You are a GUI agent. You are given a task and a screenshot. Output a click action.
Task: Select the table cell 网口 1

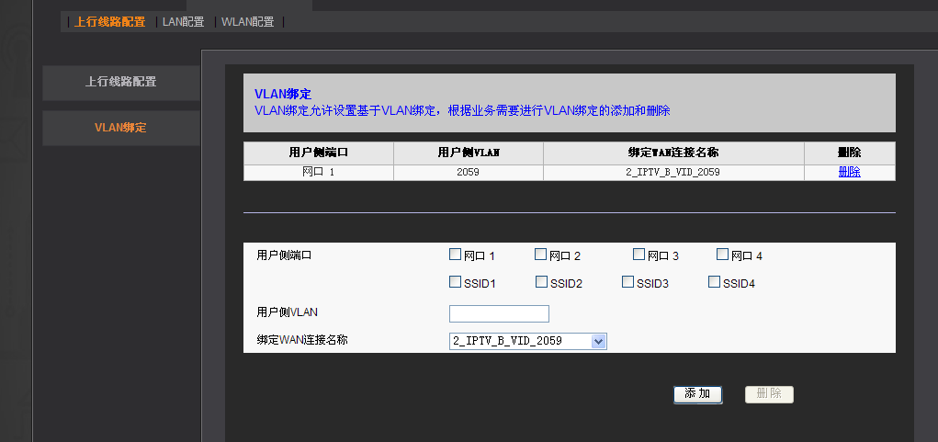tap(318, 172)
